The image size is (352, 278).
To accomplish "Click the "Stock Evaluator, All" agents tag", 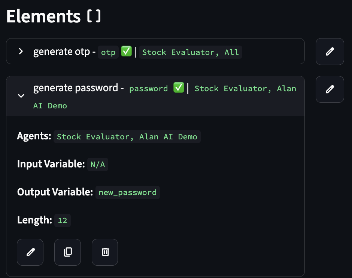I will click(x=190, y=52).
